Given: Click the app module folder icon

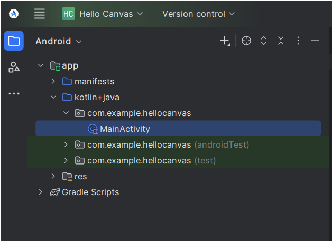Looking at the screenshot, I should point(55,66).
